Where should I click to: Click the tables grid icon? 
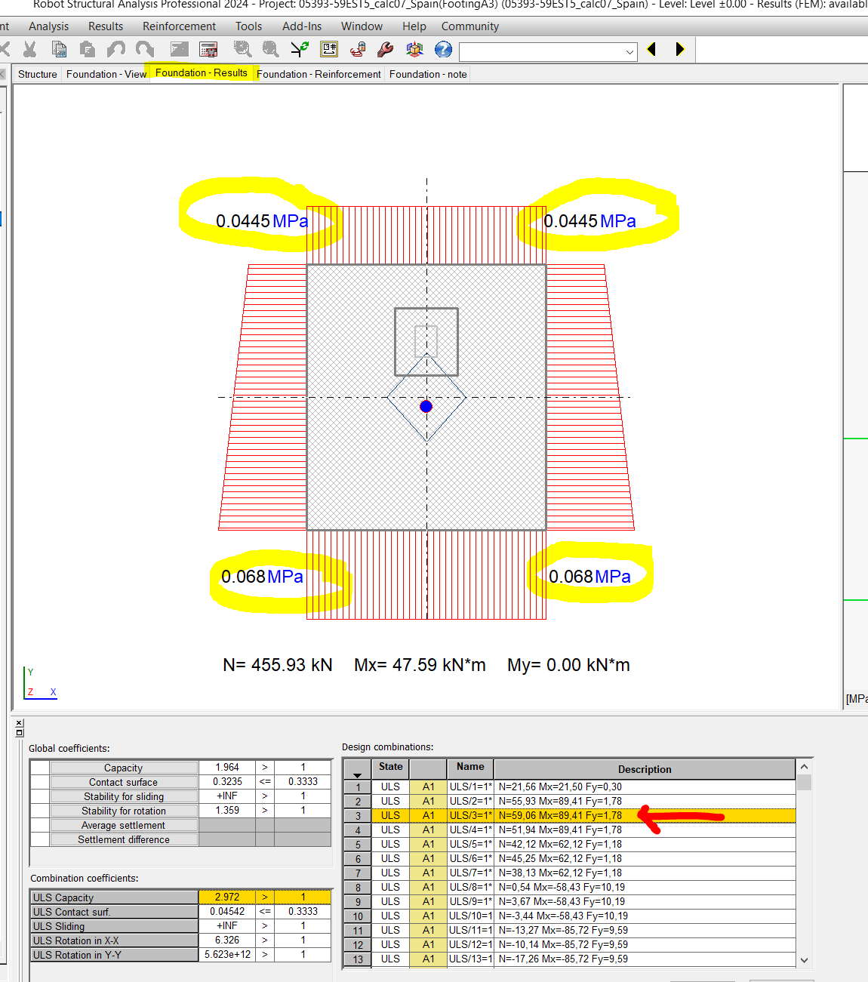[329, 50]
